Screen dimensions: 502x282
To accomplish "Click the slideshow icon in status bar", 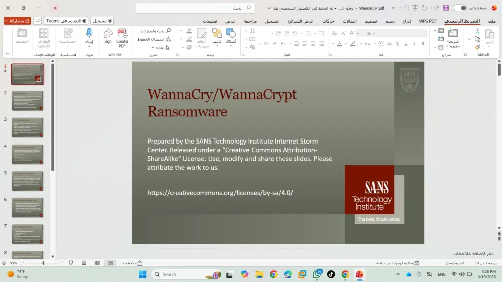I will coord(71,263).
